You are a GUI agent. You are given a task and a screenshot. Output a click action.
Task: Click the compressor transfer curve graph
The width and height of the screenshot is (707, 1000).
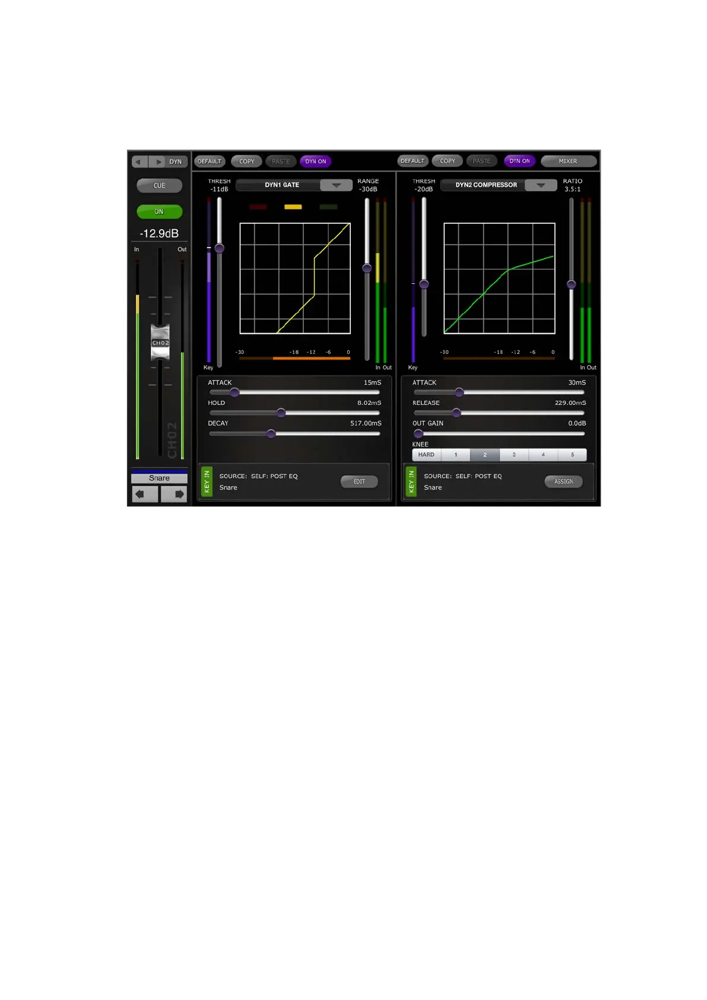pyautogui.click(x=499, y=279)
